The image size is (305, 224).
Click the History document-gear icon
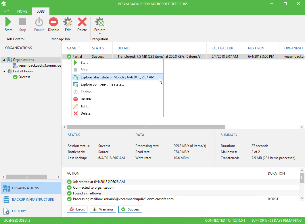6,211
